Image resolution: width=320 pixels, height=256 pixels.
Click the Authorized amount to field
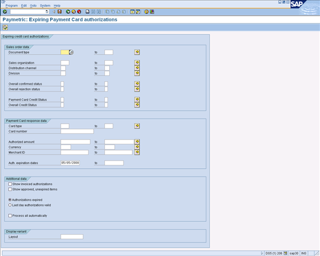point(119,142)
